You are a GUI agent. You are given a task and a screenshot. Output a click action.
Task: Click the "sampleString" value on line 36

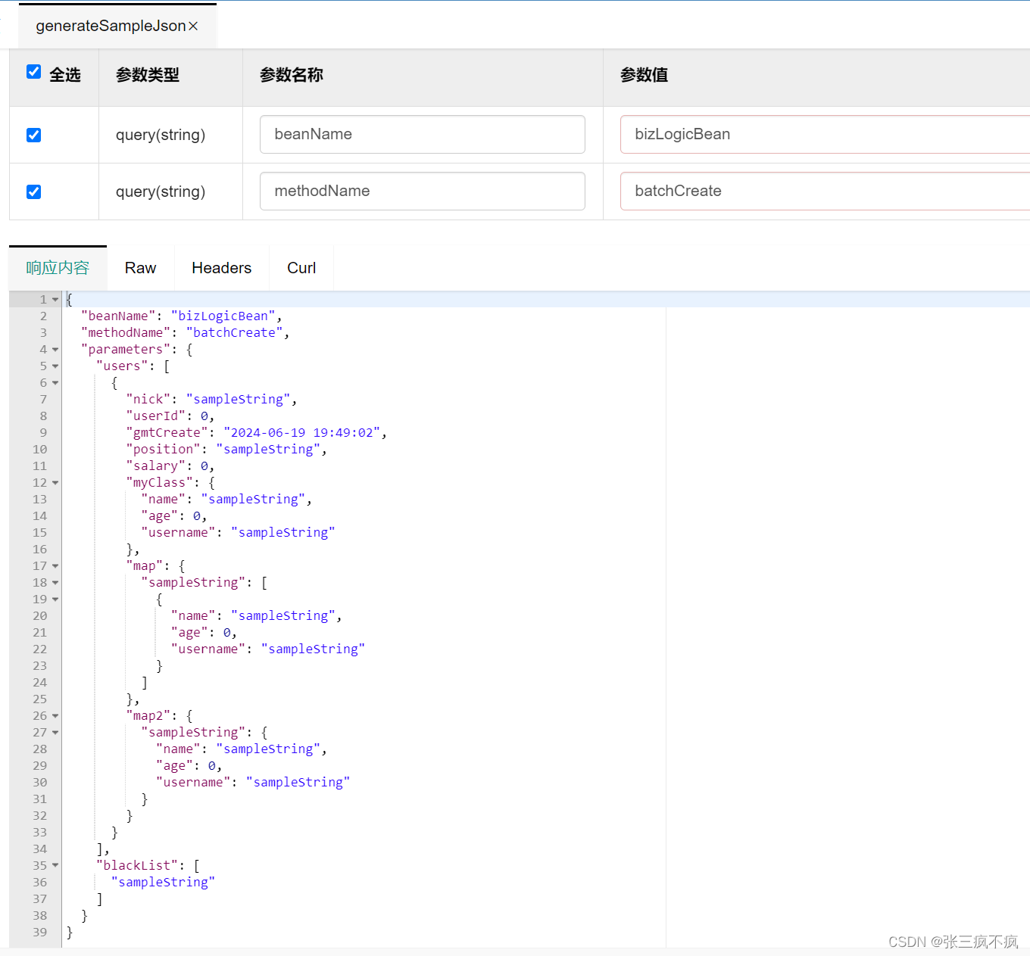163,883
